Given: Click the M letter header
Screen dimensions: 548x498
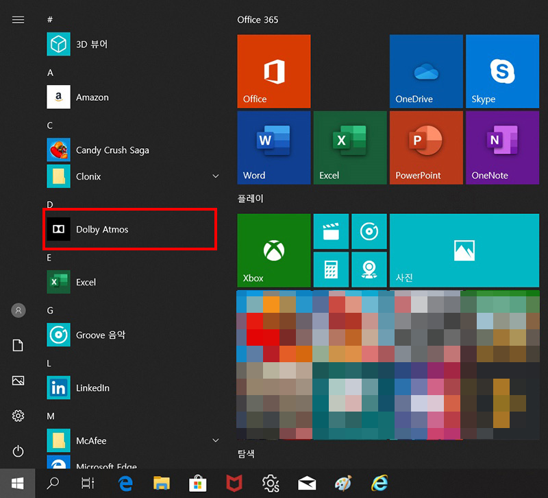Looking at the screenshot, I should pos(51,416).
